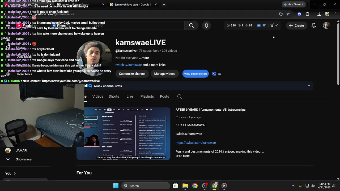Bookmark this page with the star icon
Image resolution: width=340 pixels, height=191 pixels.
coord(288,14)
